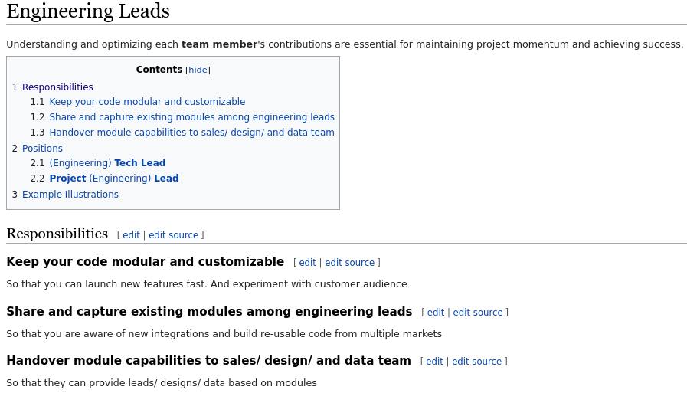Go to Example Illustrations section link
The width and height of the screenshot is (687, 403).
(x=70, y=195)
